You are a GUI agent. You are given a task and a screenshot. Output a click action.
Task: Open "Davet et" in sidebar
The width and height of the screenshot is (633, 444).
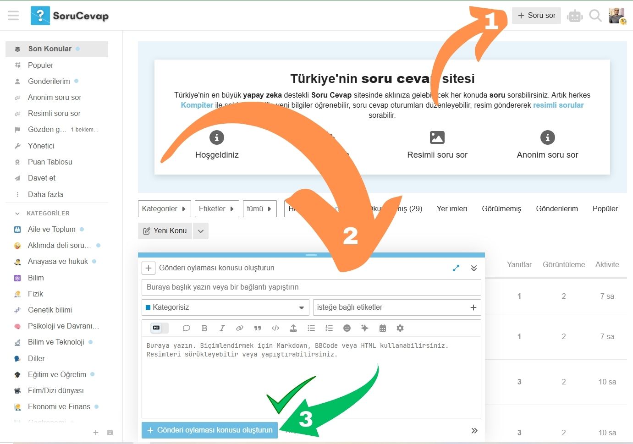pyautogui.click(x=57, y=178)
